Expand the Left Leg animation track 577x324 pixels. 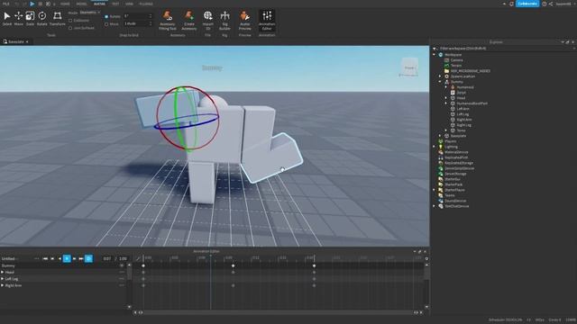click(3, 279)
